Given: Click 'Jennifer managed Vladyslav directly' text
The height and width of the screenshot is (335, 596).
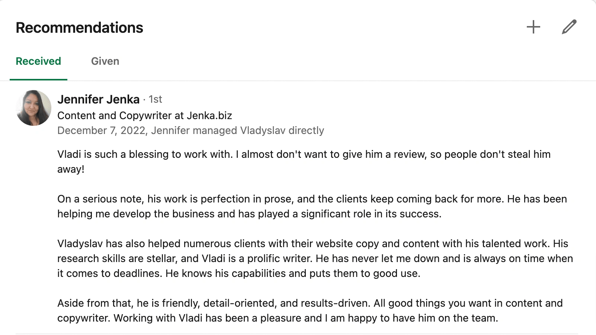Looking at the screenshot, I should (237, 131).
